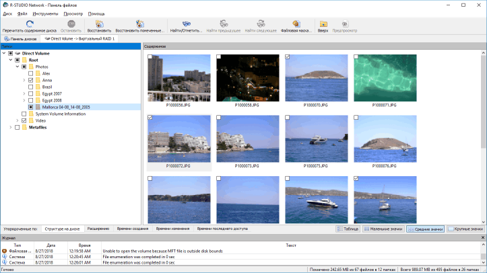Click the Anna folder icon

[38, 80]
